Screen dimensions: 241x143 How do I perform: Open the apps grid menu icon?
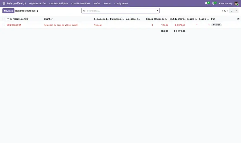coord(4,3)
